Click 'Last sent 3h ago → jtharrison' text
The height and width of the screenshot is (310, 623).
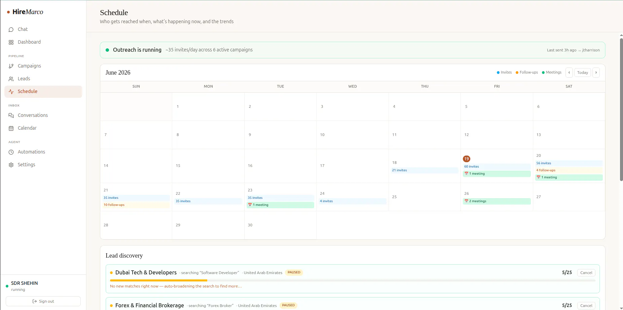[x=573, y=50]
